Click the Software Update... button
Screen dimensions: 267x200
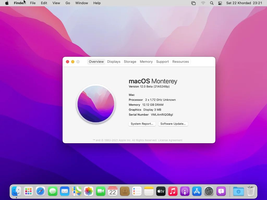(x=173, y=124)
